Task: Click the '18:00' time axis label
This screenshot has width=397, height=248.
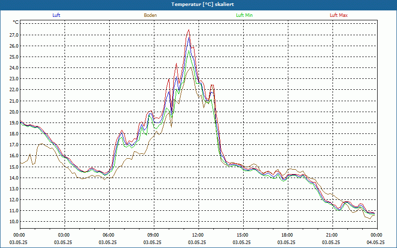Action: point(288,235)
